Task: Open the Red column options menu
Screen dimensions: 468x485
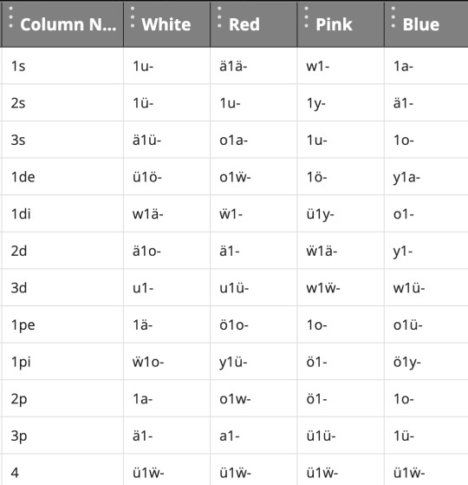Action: (219, 17)
